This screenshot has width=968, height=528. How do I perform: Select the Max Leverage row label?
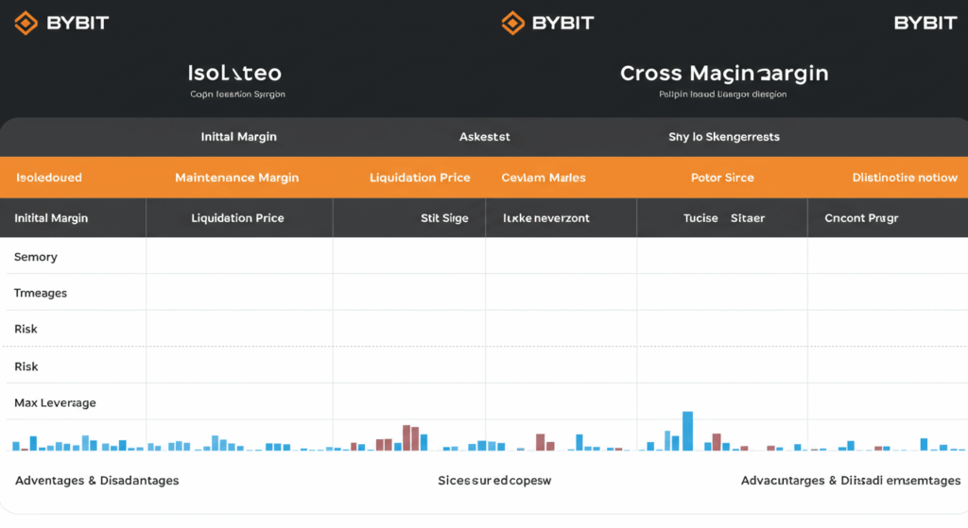[55, 402]
